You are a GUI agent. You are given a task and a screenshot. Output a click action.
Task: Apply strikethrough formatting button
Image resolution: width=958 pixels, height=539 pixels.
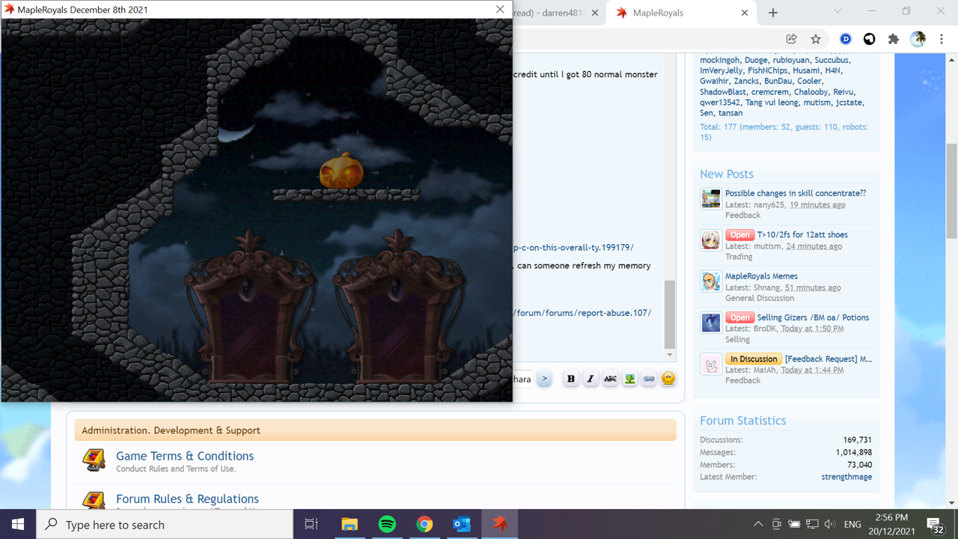pyautogui.click(x=610, y=379)
